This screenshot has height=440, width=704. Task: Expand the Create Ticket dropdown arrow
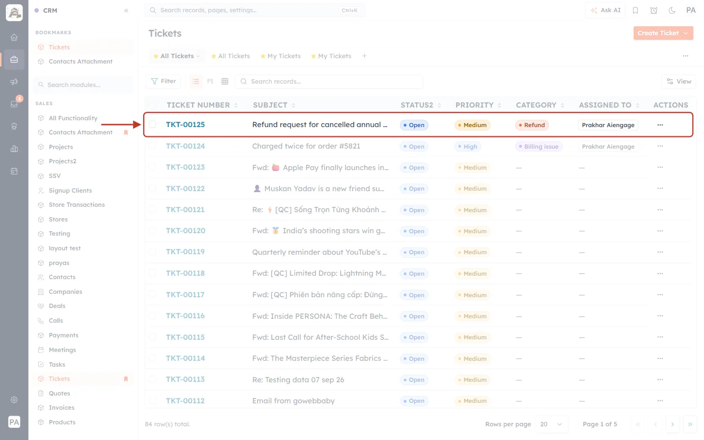tap(686, 33)
